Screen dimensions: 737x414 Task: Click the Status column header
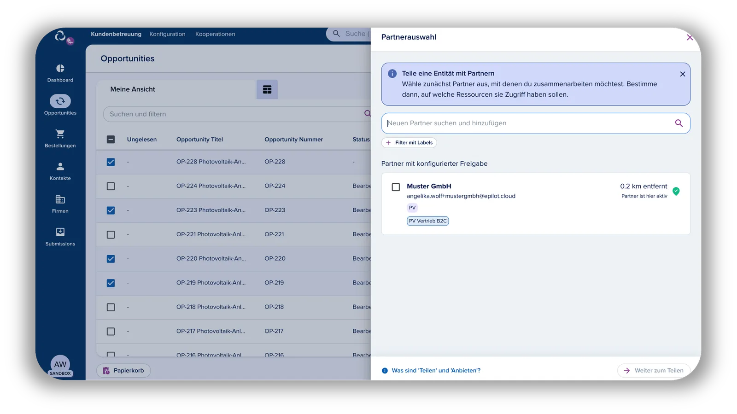click(361, 140)
